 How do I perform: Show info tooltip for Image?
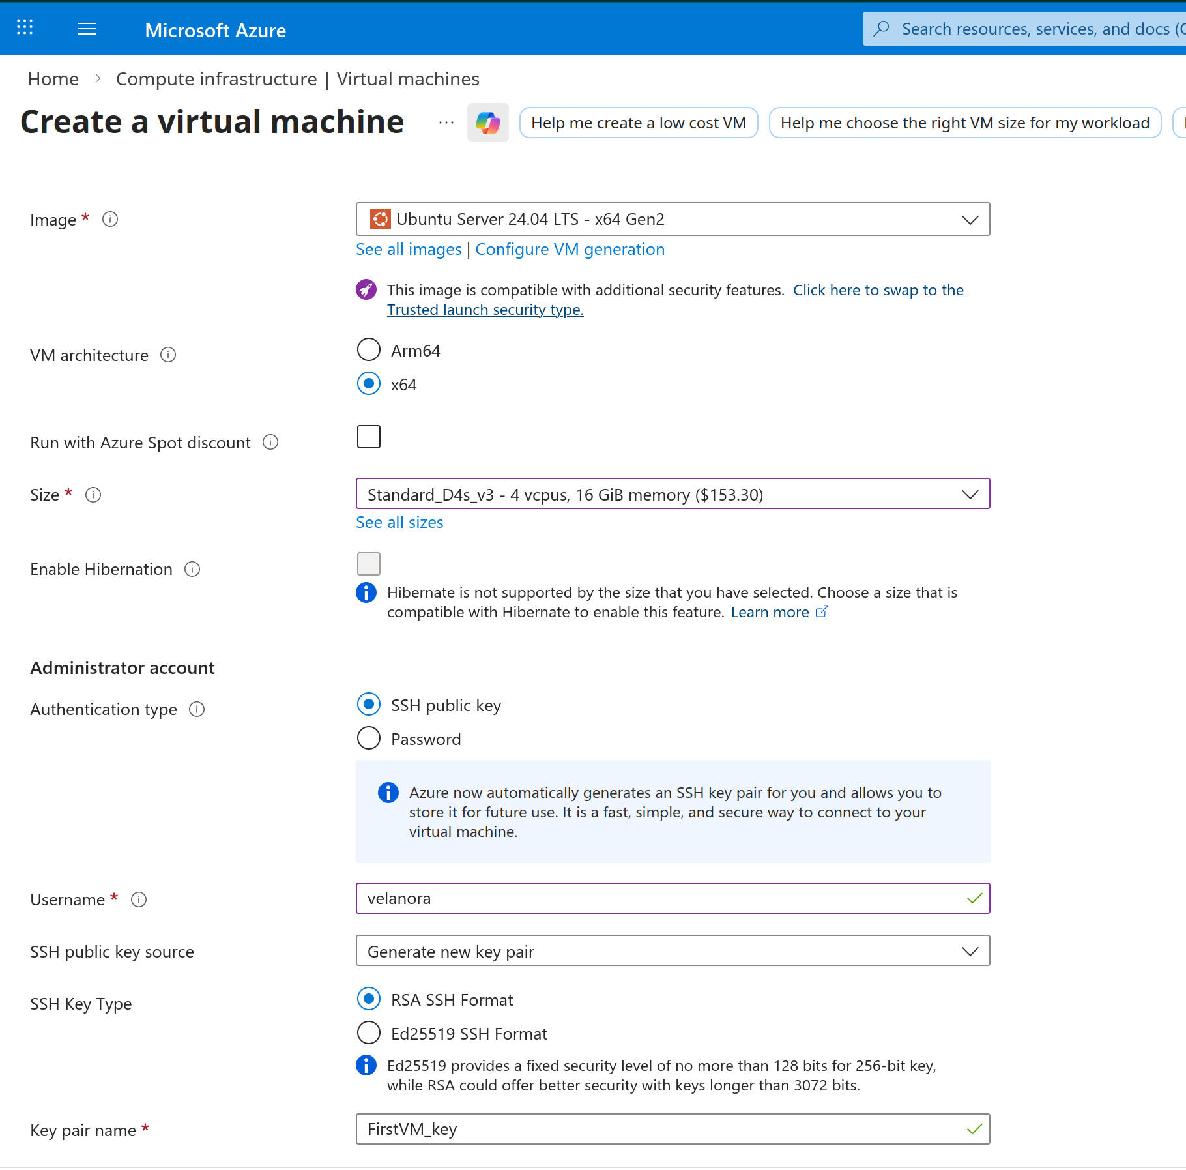pos(110,220)
